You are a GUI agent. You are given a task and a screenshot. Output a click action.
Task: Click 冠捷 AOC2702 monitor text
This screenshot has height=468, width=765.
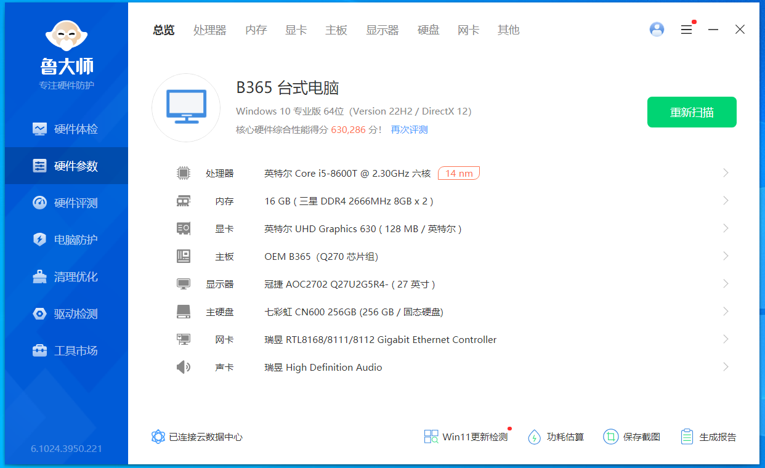click(x=350, y=284)
